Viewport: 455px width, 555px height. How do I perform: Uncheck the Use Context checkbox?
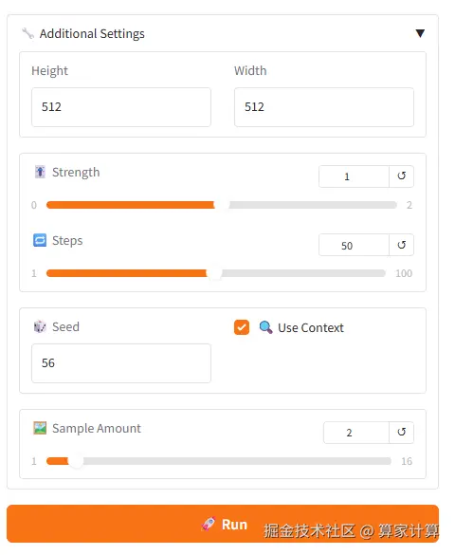pos(242,327)
